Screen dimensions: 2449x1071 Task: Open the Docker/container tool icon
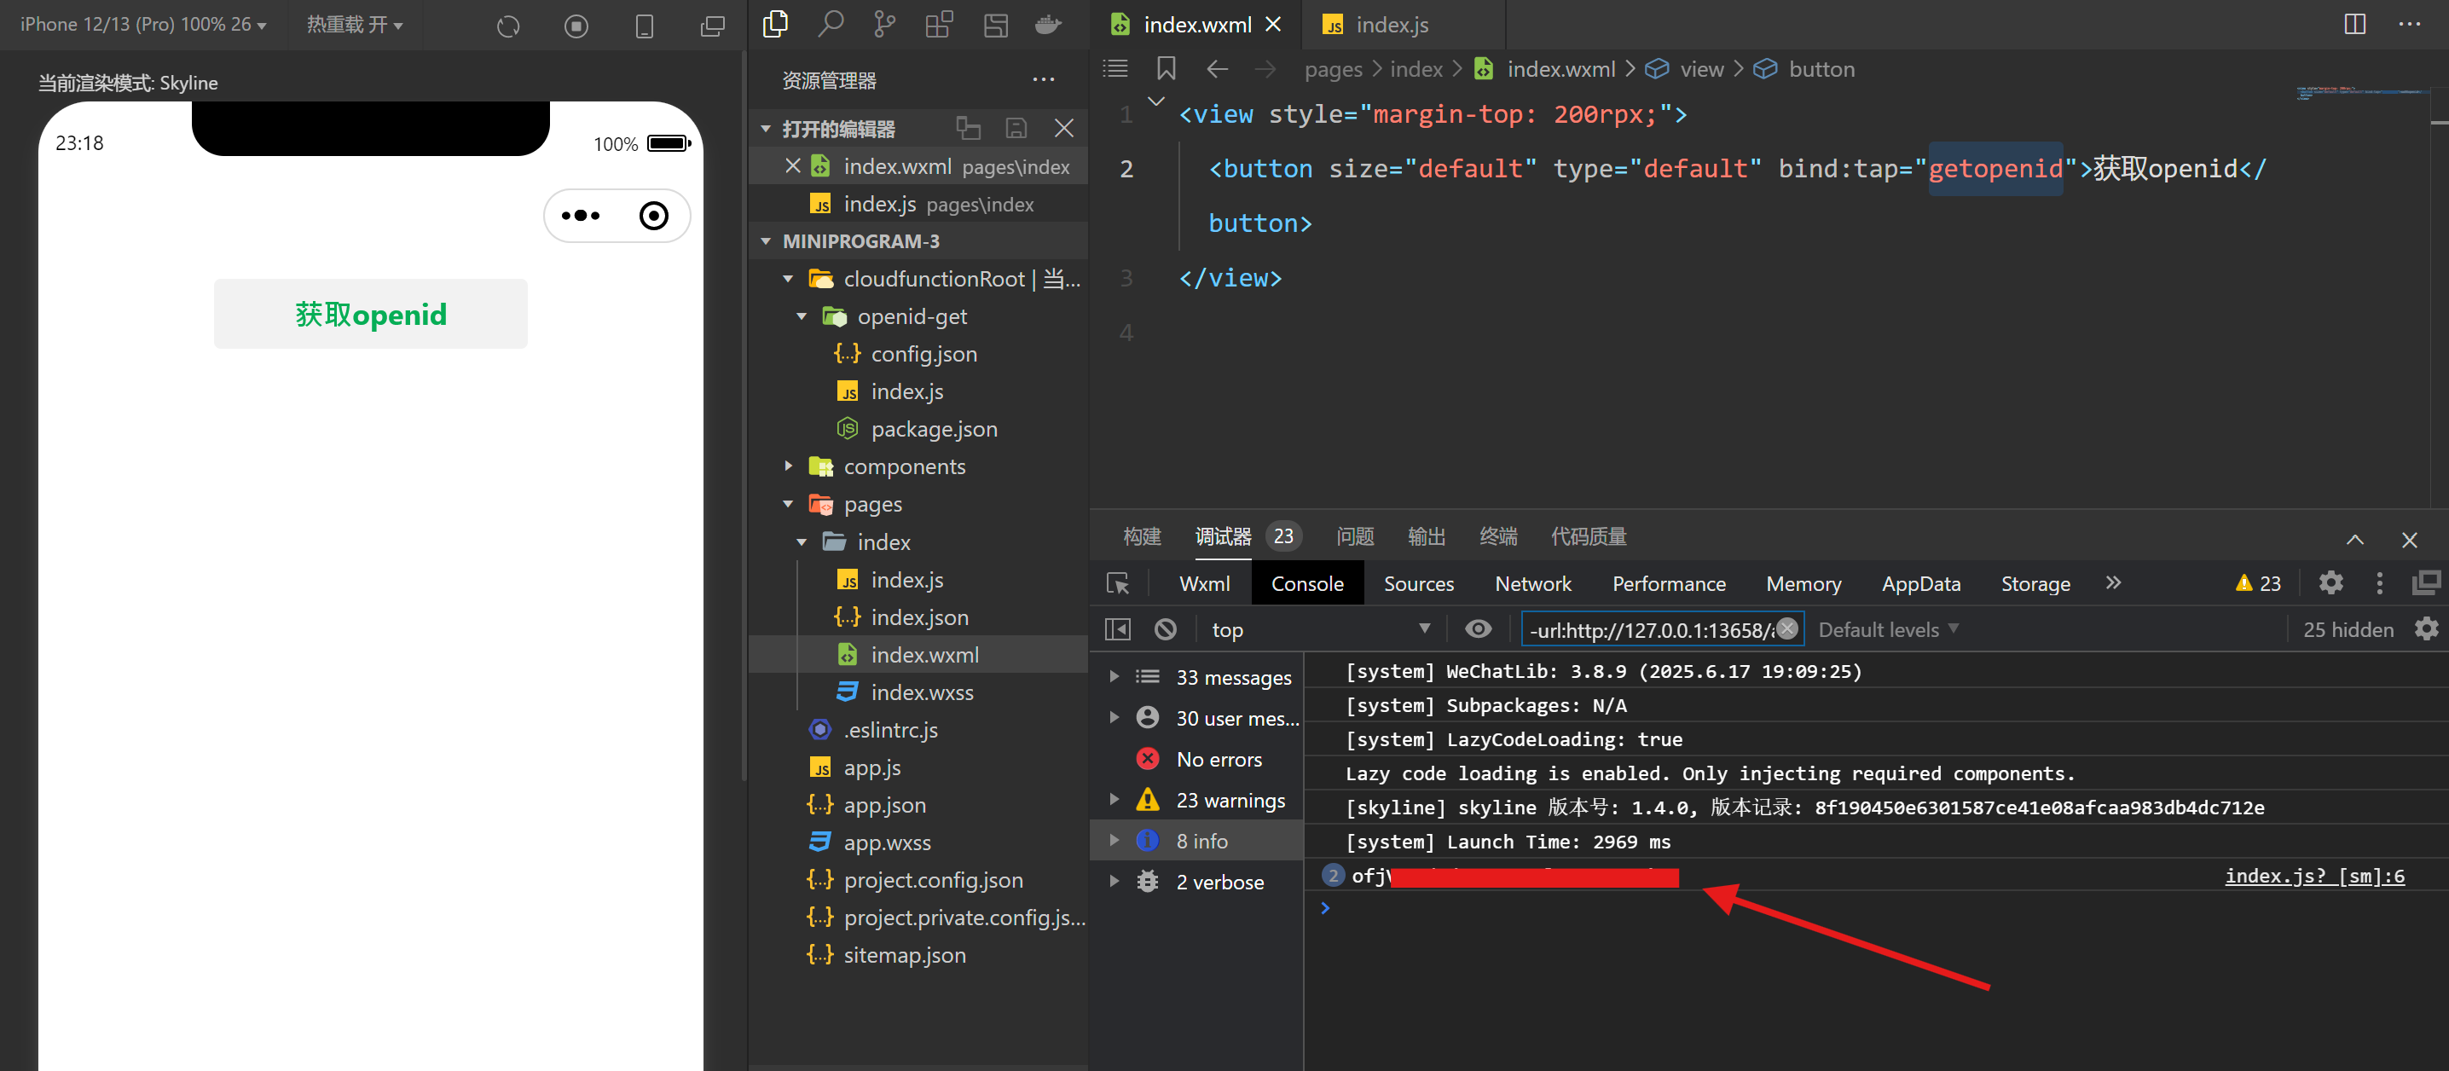(1049, 25)
